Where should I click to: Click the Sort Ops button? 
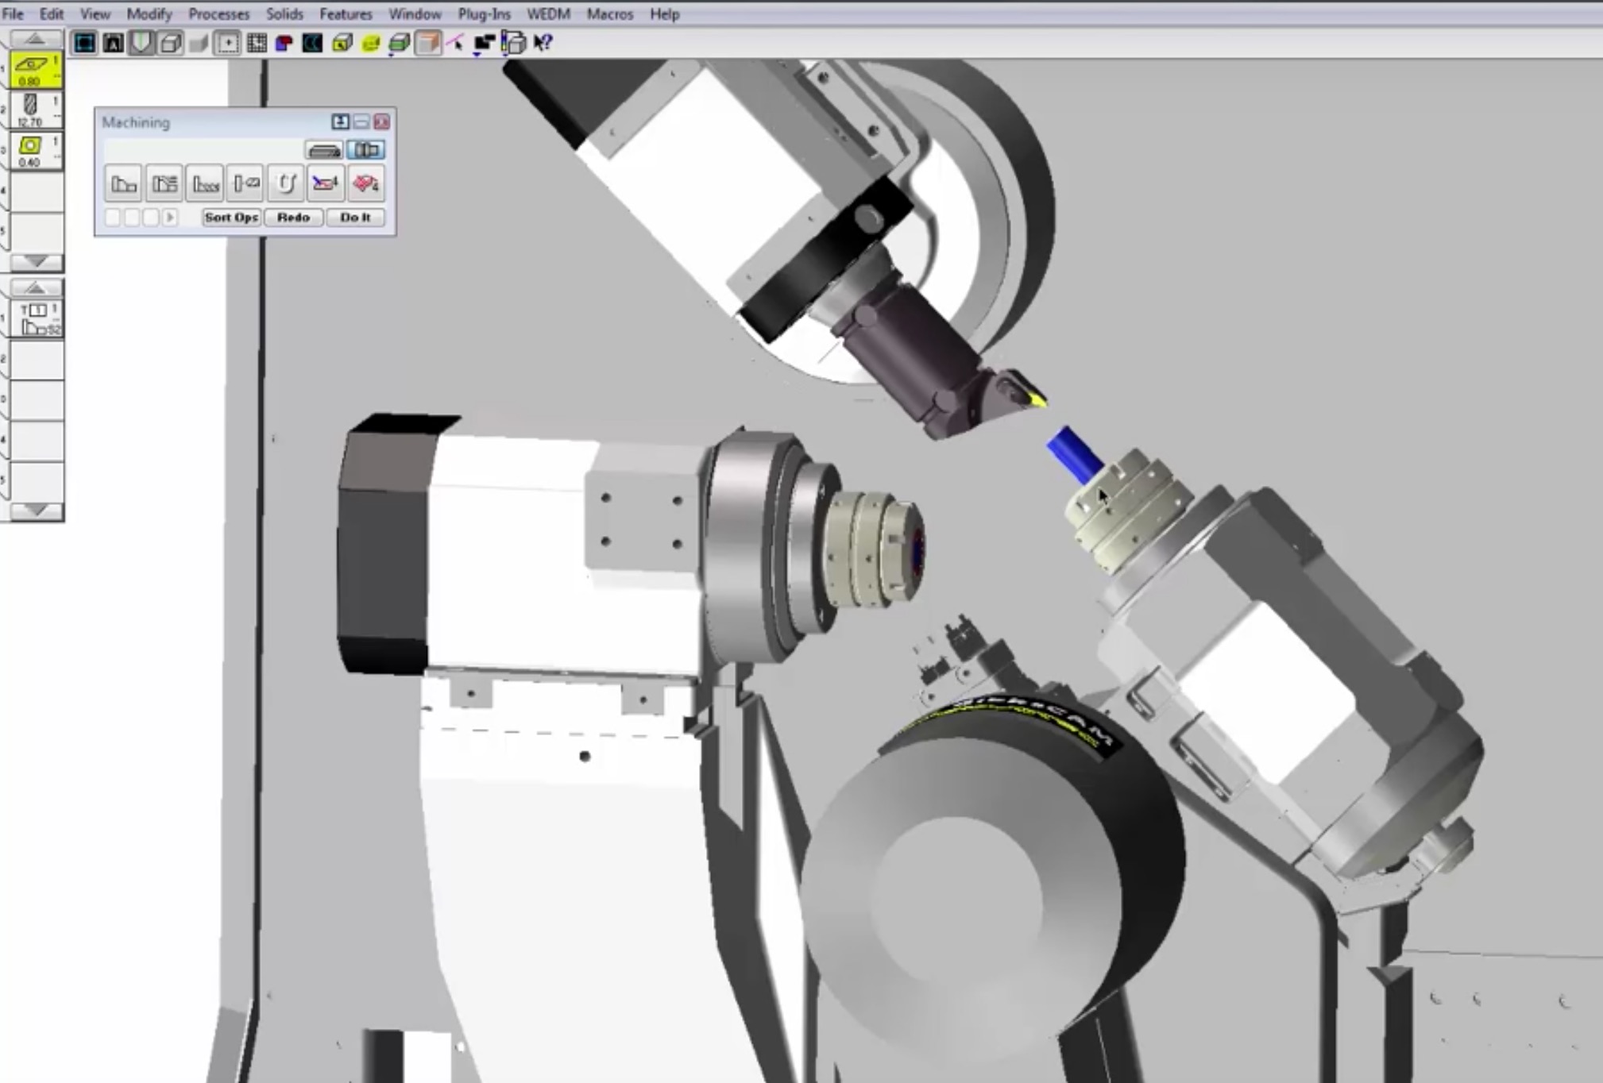click(231, 218)
